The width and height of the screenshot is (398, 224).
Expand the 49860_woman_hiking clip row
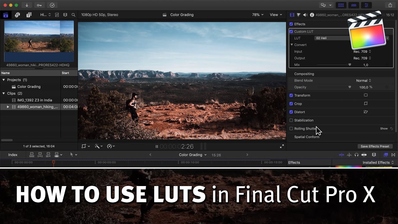[8, 107]
